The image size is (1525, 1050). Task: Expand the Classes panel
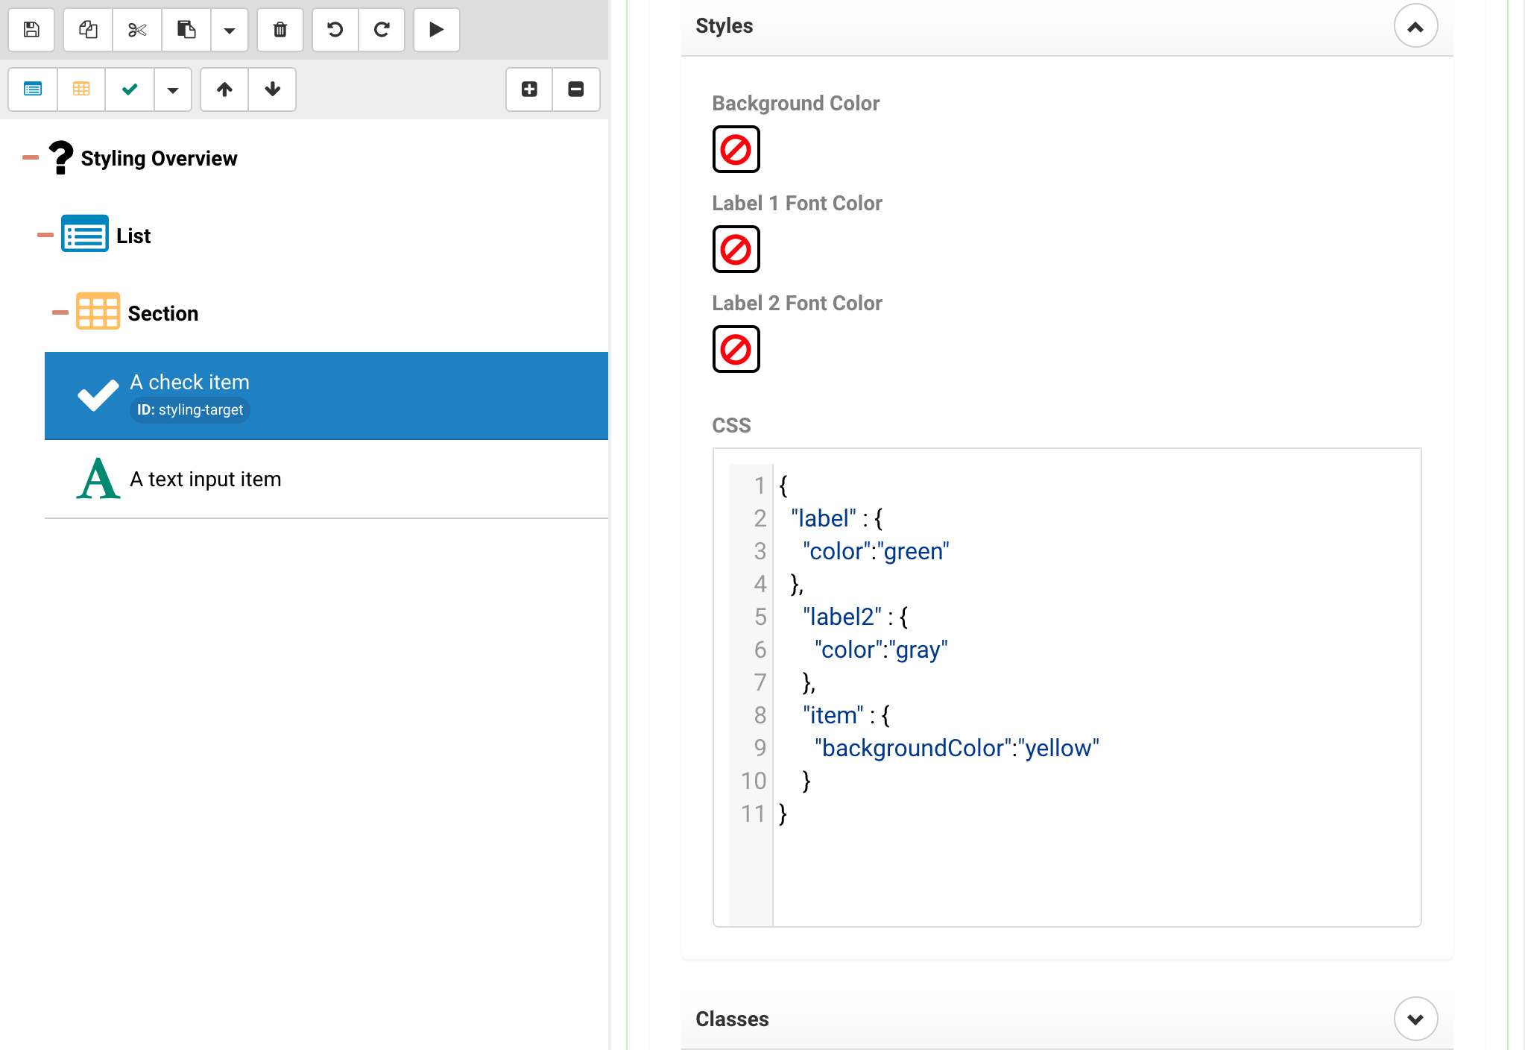[x=1415, y=1019]
